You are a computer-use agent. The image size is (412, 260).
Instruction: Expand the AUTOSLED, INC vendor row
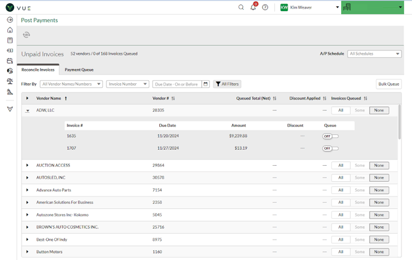[x=27, y=177]
